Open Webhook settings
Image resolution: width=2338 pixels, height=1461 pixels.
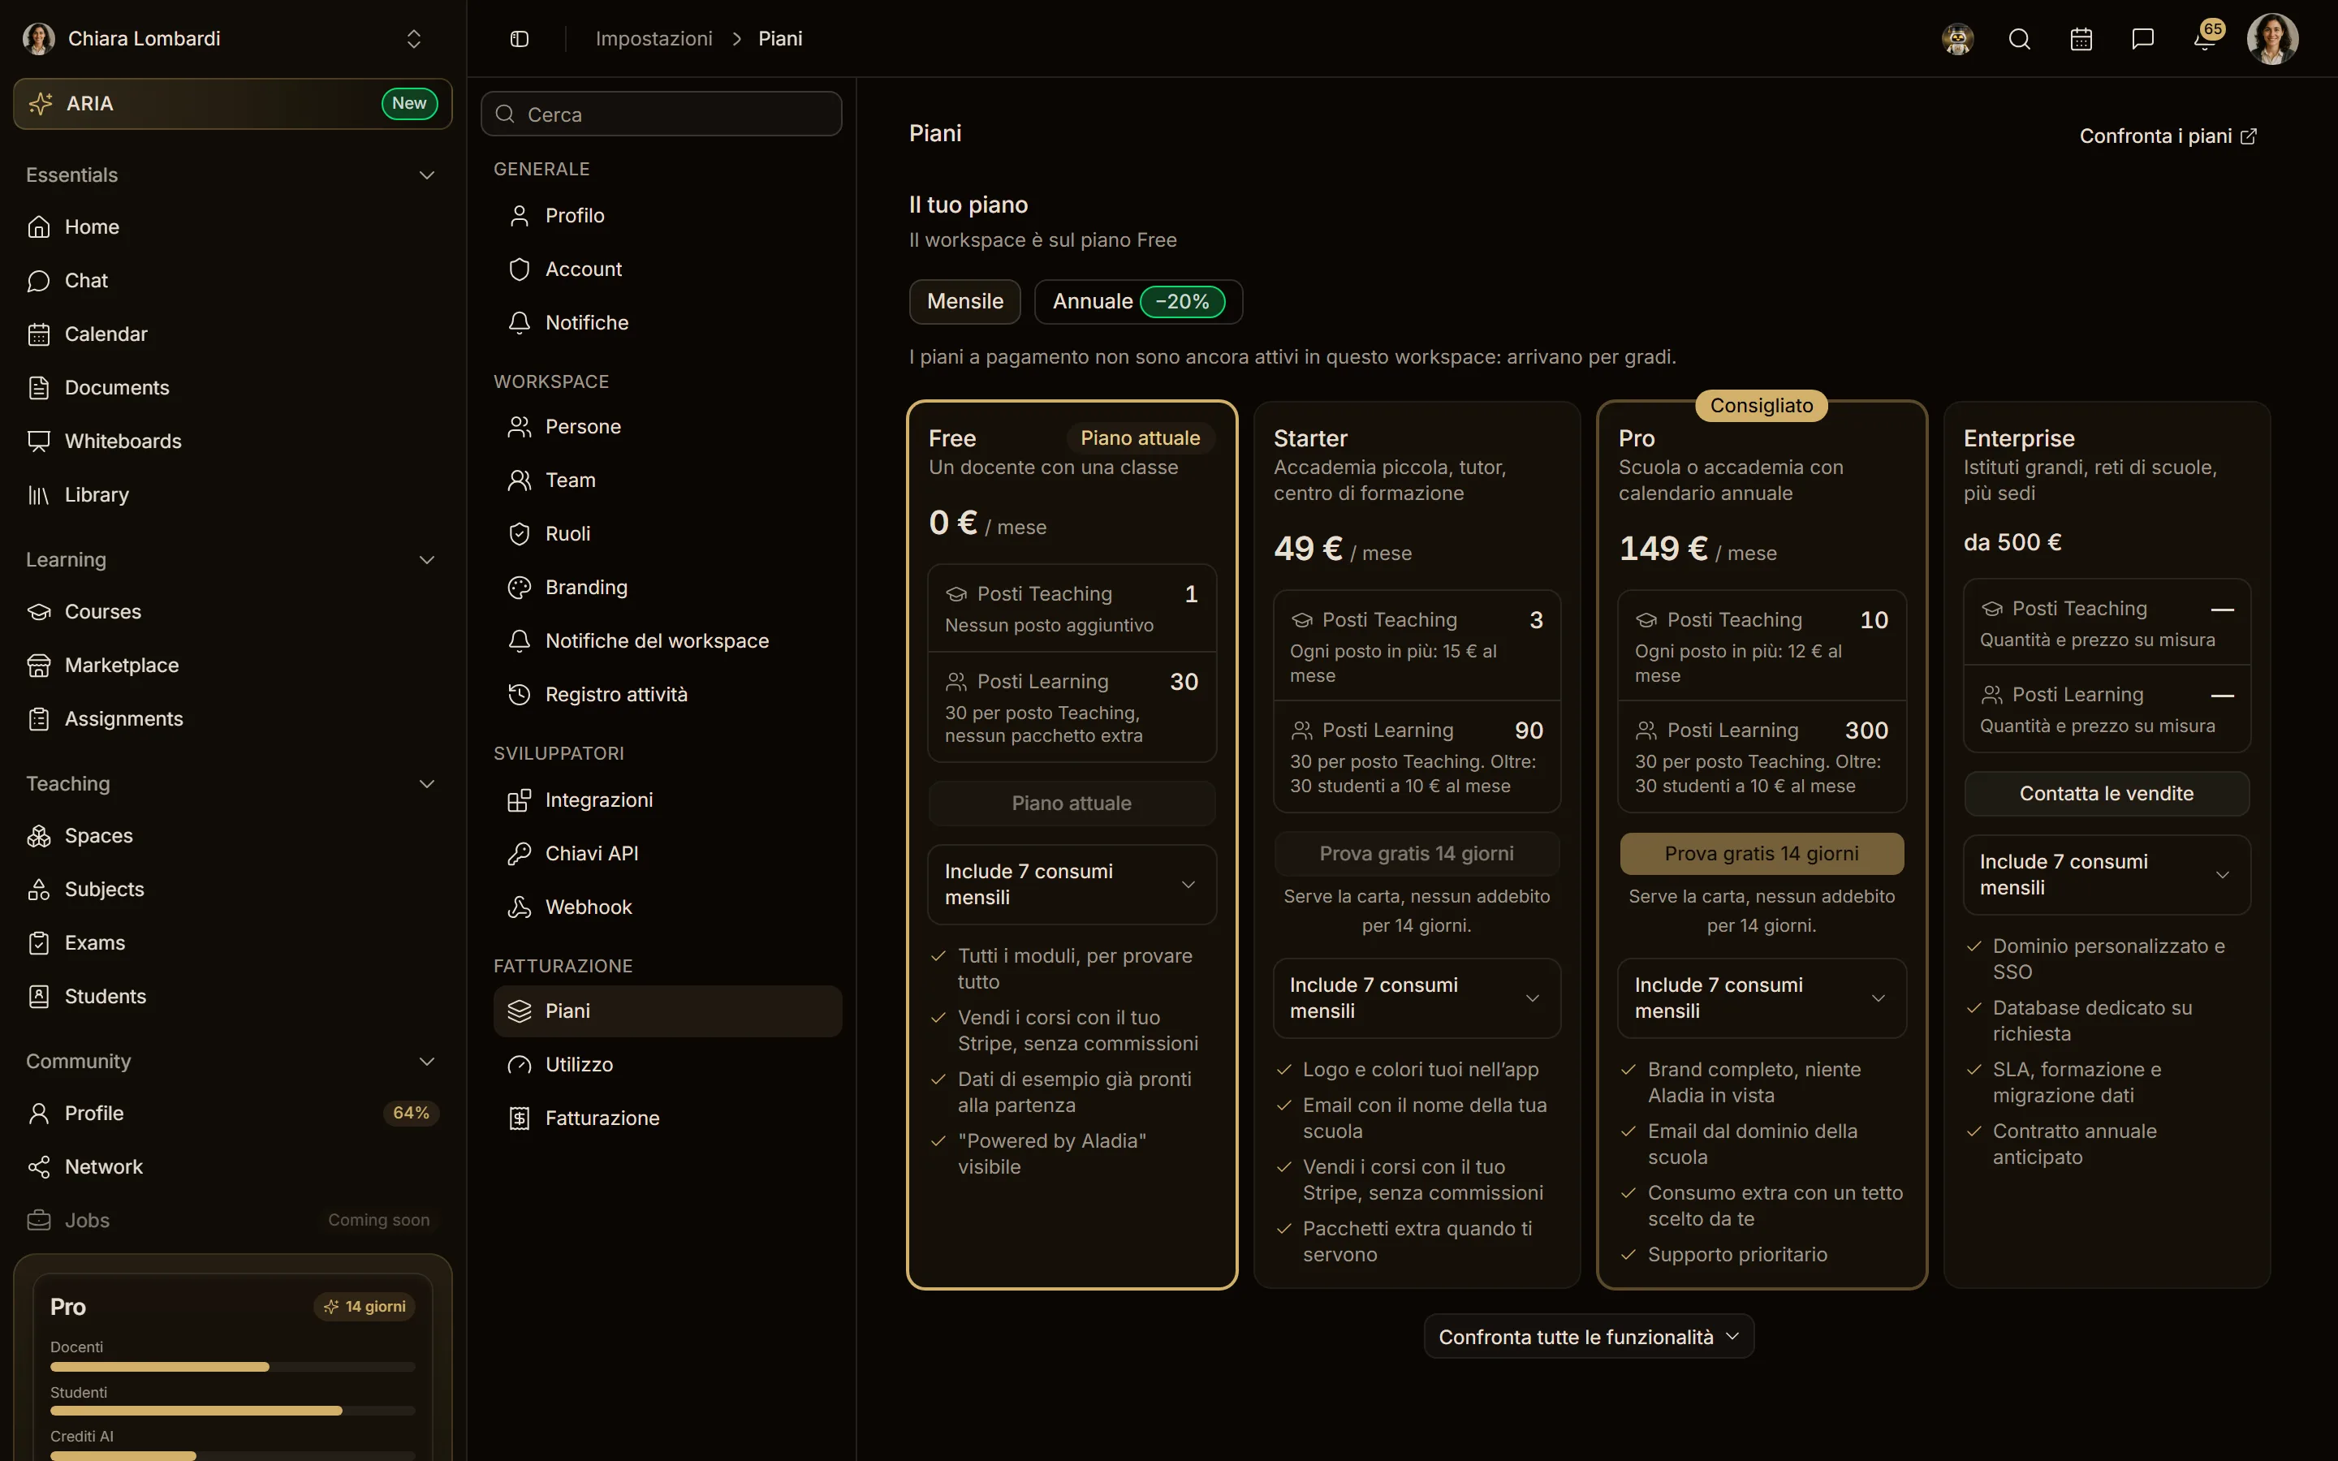coord(667,907)
